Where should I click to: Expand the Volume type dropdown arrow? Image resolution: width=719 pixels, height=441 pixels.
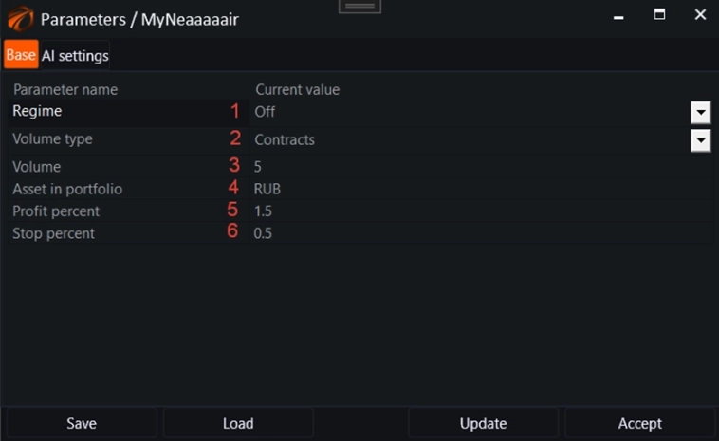[x=700, y=140]
